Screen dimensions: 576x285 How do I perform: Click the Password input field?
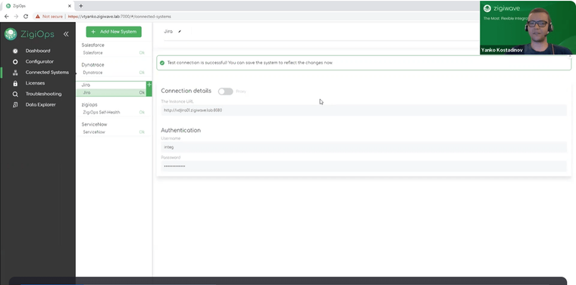(364, 166)
